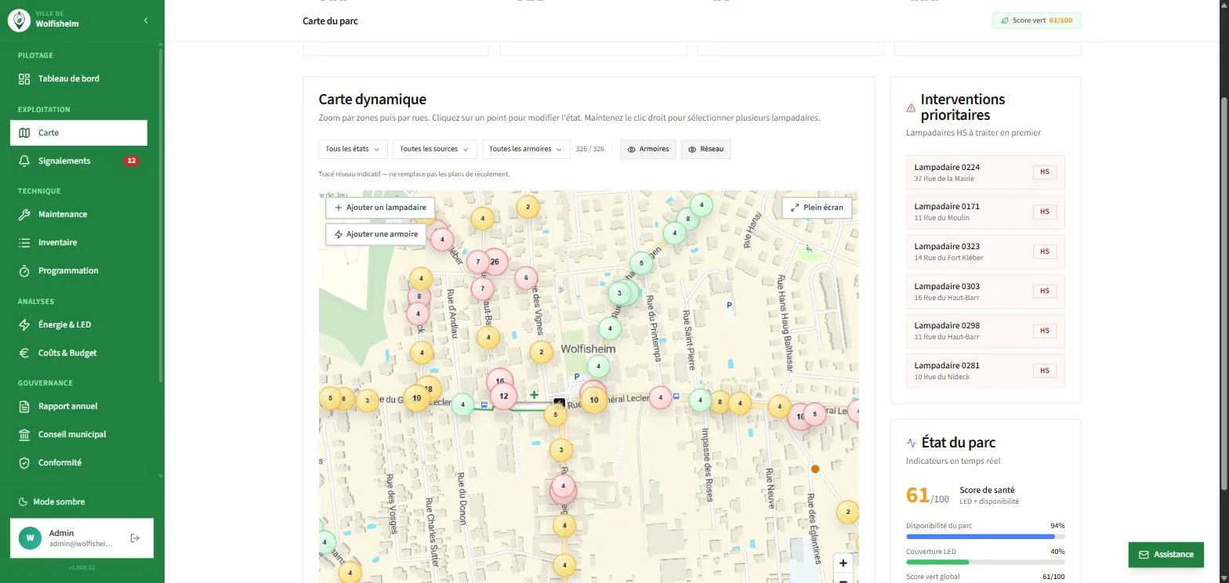
Task: Click the black armoire marker on map
Action: (x=560, y=403)
